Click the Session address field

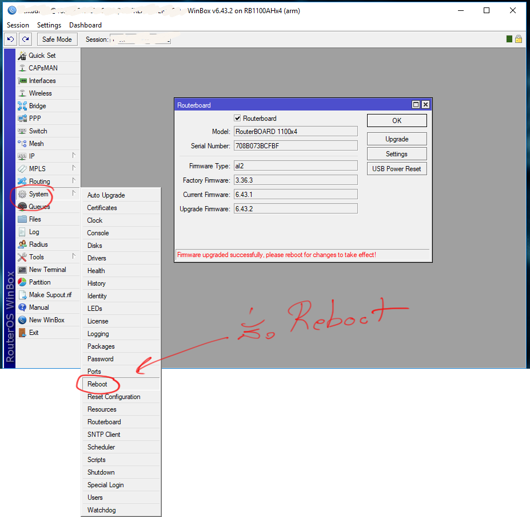coord(140,40)
